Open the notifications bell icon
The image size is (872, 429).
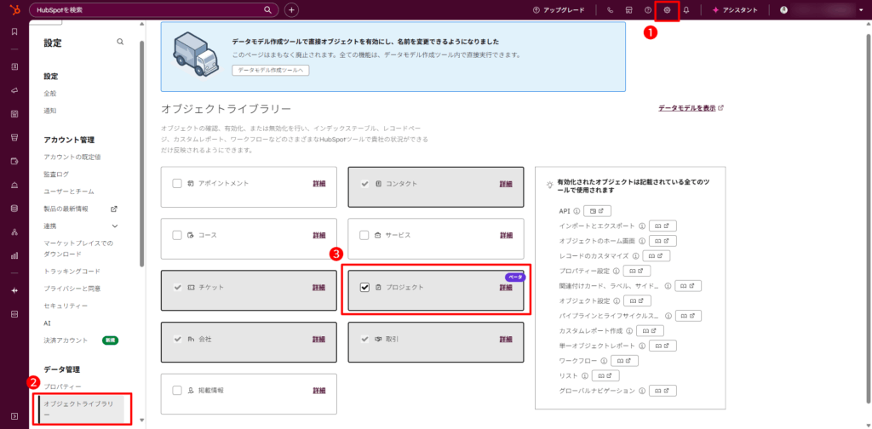coord(686,10)
